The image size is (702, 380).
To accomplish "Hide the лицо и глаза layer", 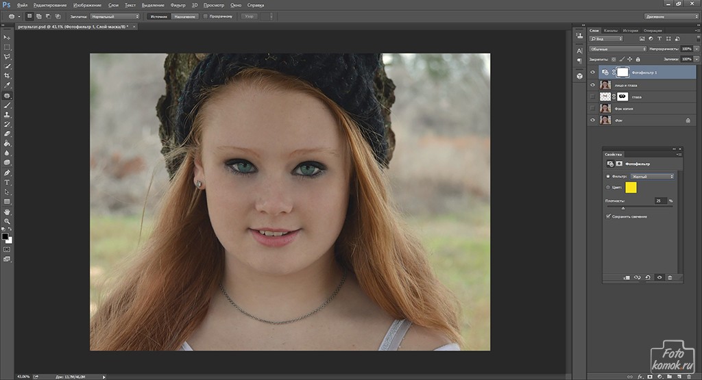I will pos(593,85).
